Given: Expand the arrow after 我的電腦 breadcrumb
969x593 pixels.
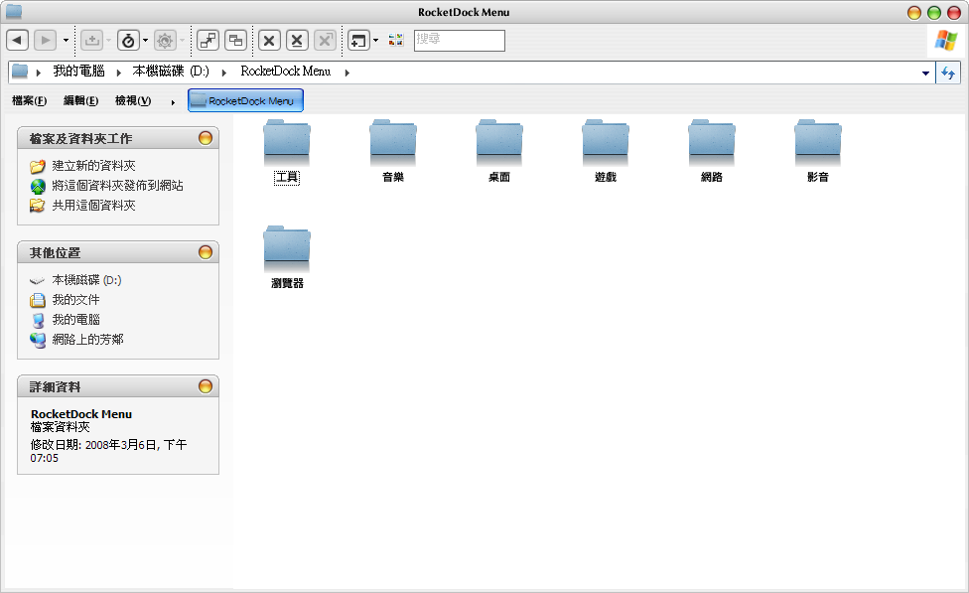Looking at the screenshot, I should (119, 73).
